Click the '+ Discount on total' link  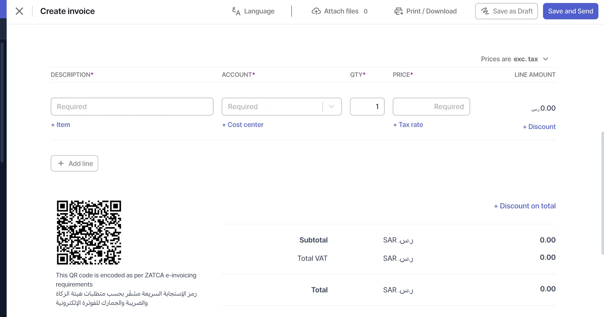click(x=524, y=206)
